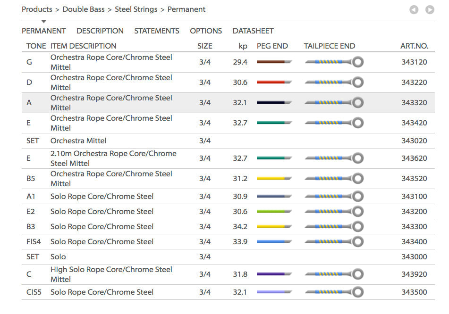Navigate to Products breadcrumb link

click(37, 9)
